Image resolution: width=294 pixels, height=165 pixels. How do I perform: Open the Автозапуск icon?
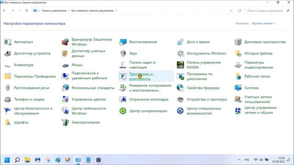pyautogui.click(x=8, y=42)
